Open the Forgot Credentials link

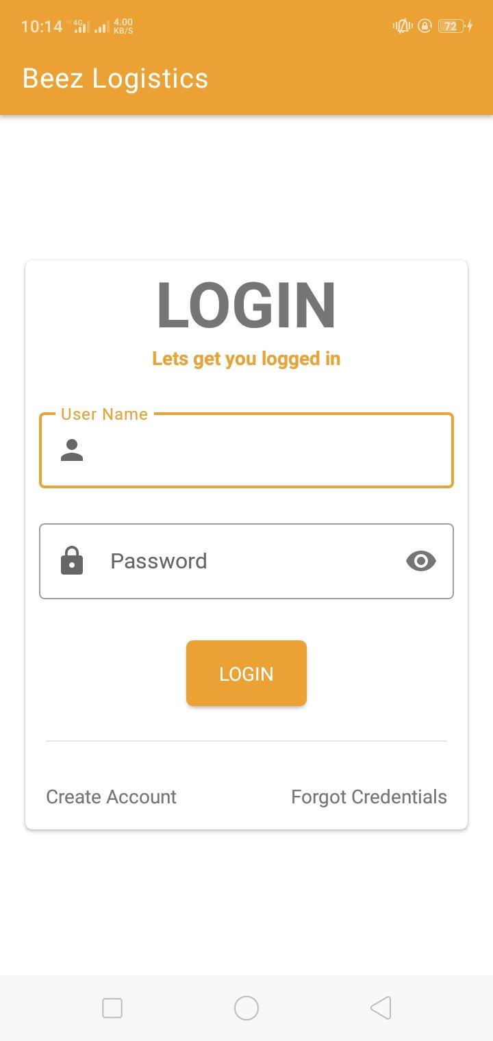tap(369, 797)
